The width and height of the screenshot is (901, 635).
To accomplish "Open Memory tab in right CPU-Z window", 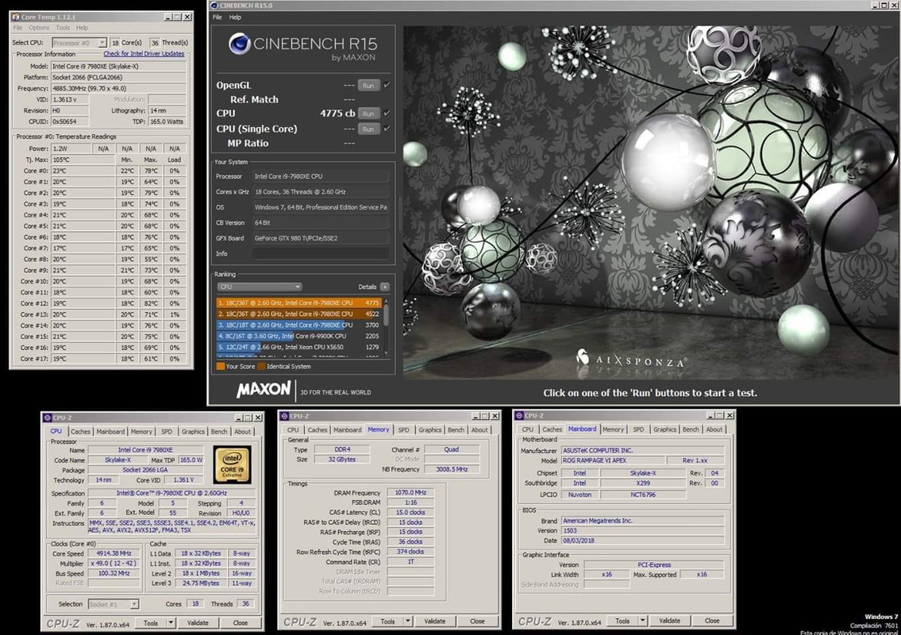I will (613, 429).
